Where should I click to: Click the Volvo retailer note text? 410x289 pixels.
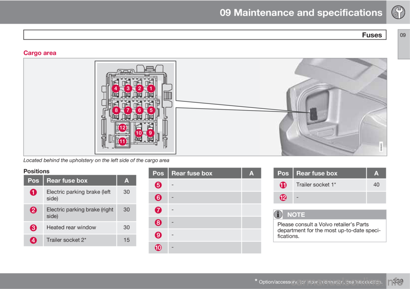[x=329, y=230]
